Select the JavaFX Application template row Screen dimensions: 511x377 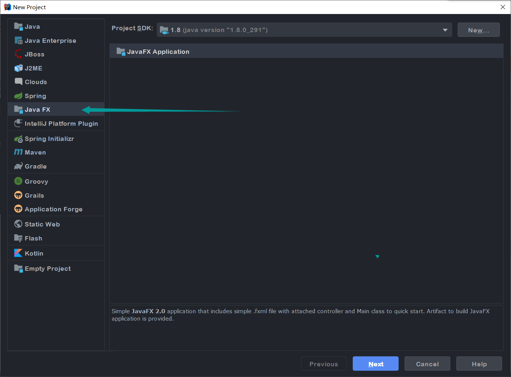click(307, 52)
